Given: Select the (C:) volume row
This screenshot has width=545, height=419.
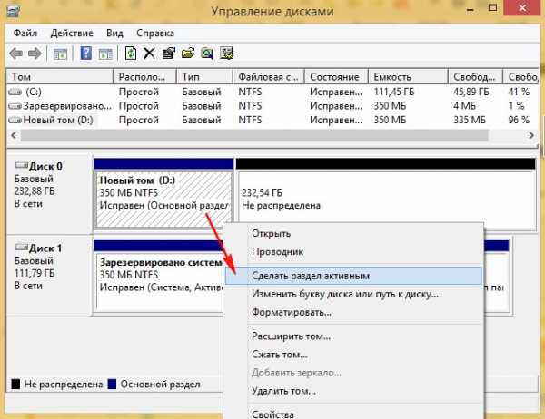Looking at the screenshot, I should pyautogui.click(x=272, y=92).
